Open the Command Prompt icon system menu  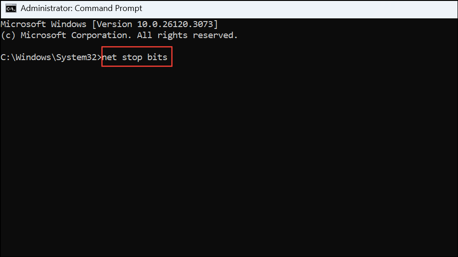[11, 8]
